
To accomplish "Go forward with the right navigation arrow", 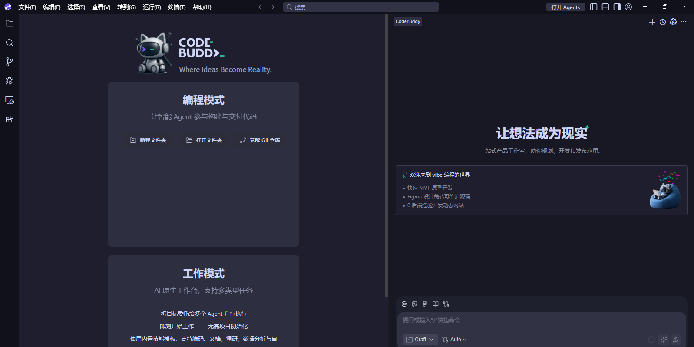I will (273, 7).
